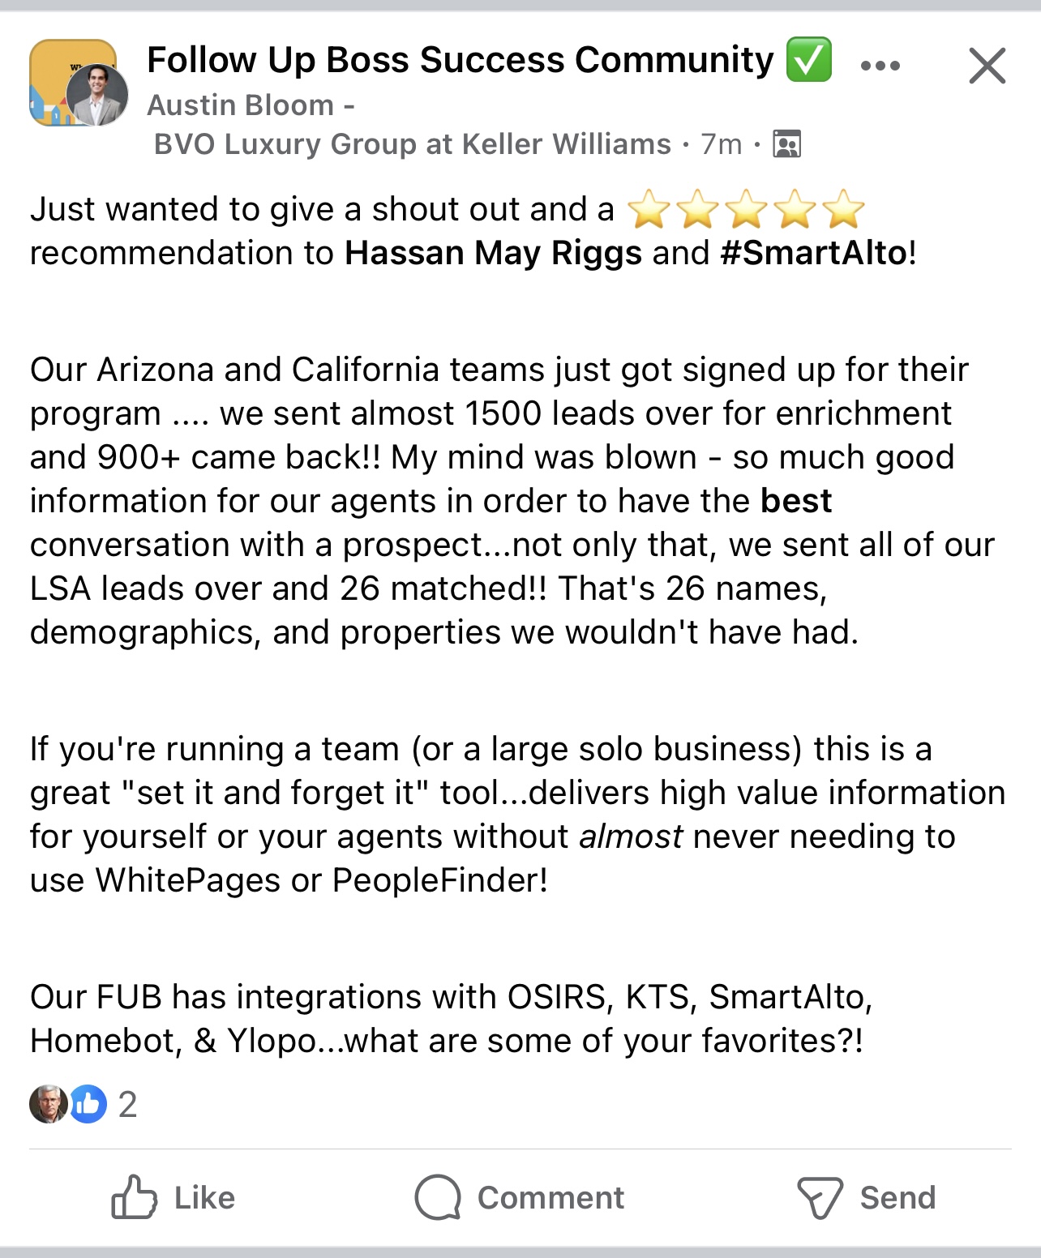Screen dimensions: 1041x1258
Task: Tap the thumbs-up Like icon
Action: point(134,1197)
